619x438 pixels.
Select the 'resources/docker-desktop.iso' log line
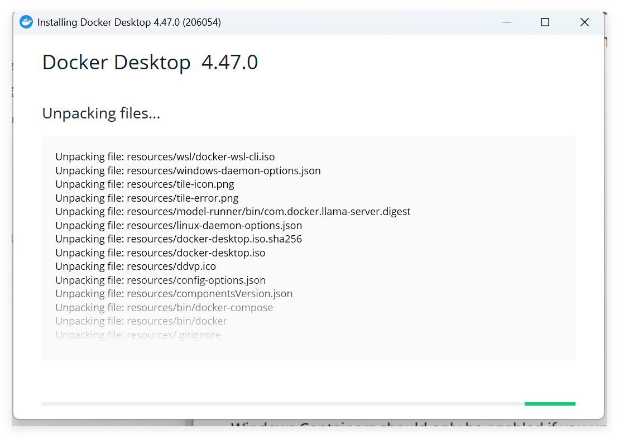pyautogui.click(x=160, y=253)
